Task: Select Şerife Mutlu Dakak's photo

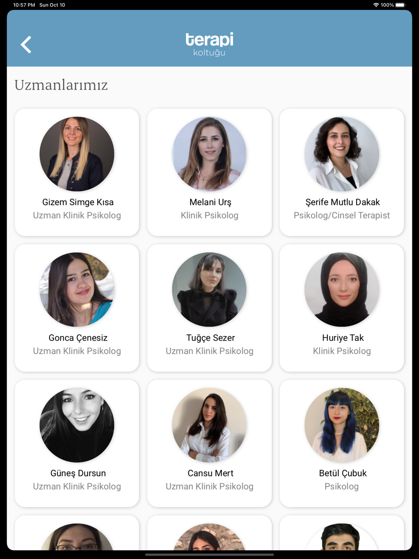Action: coord(342,154)
